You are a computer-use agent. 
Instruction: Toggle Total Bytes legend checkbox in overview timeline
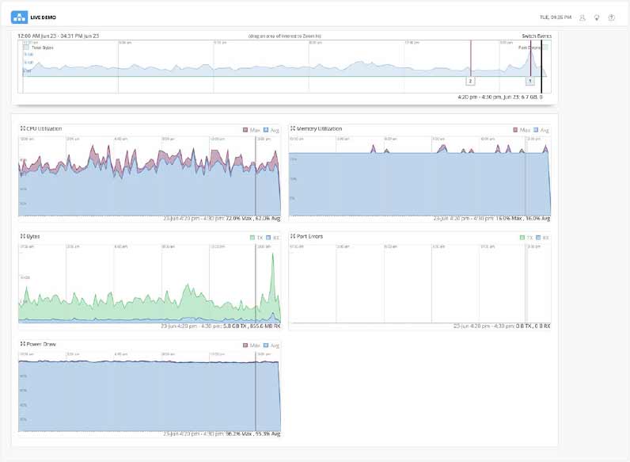(27, 48)
